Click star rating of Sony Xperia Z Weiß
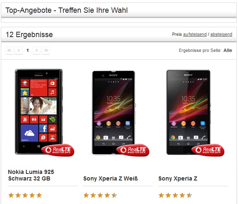The height and width of the screenshot is (204, 238). (x=100, y=195)
